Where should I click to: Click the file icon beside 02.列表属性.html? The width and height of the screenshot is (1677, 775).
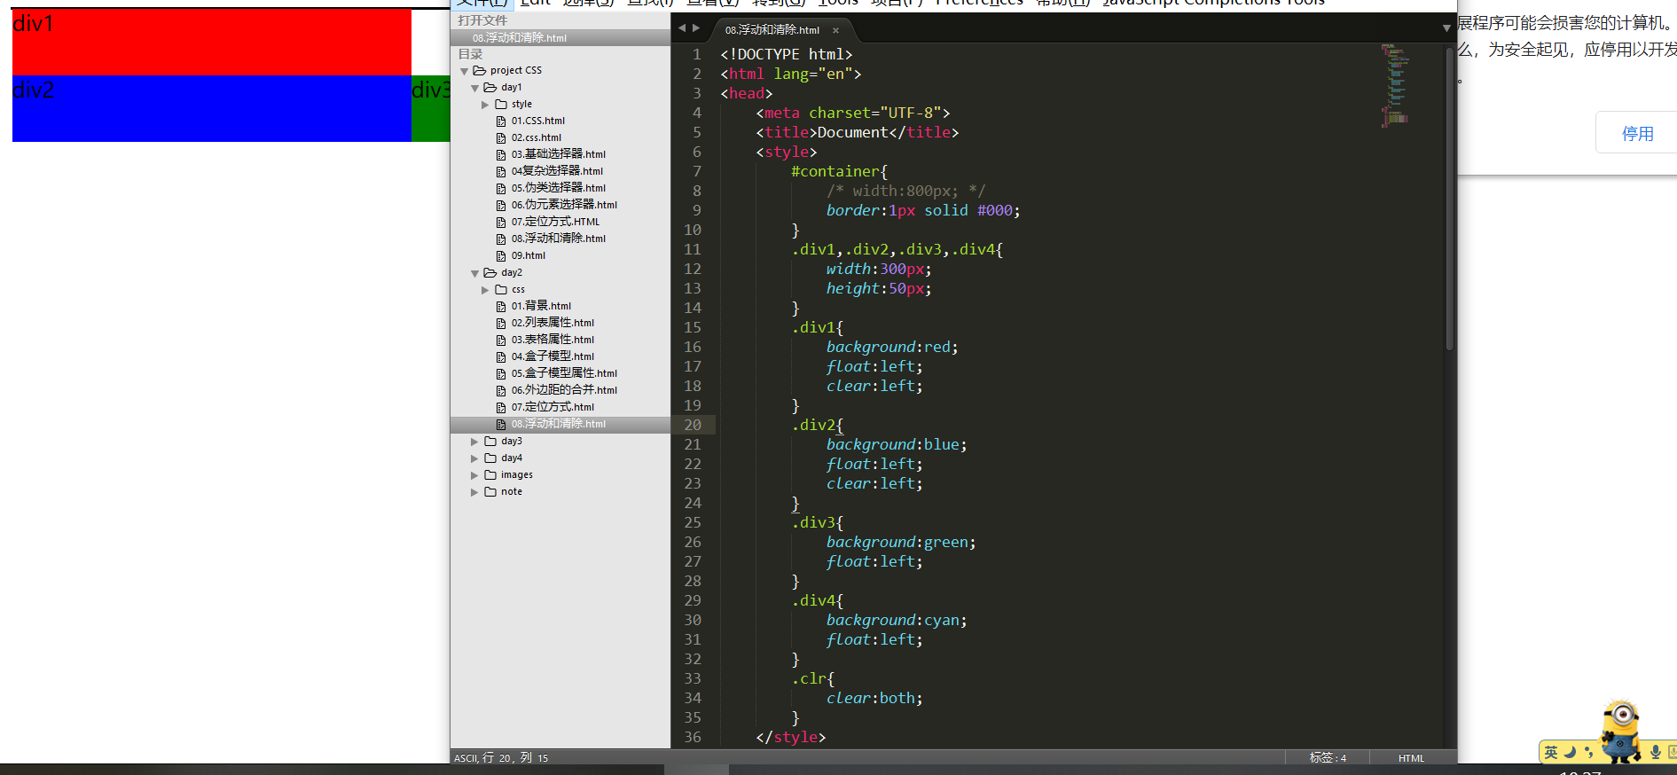click(501, 324)
